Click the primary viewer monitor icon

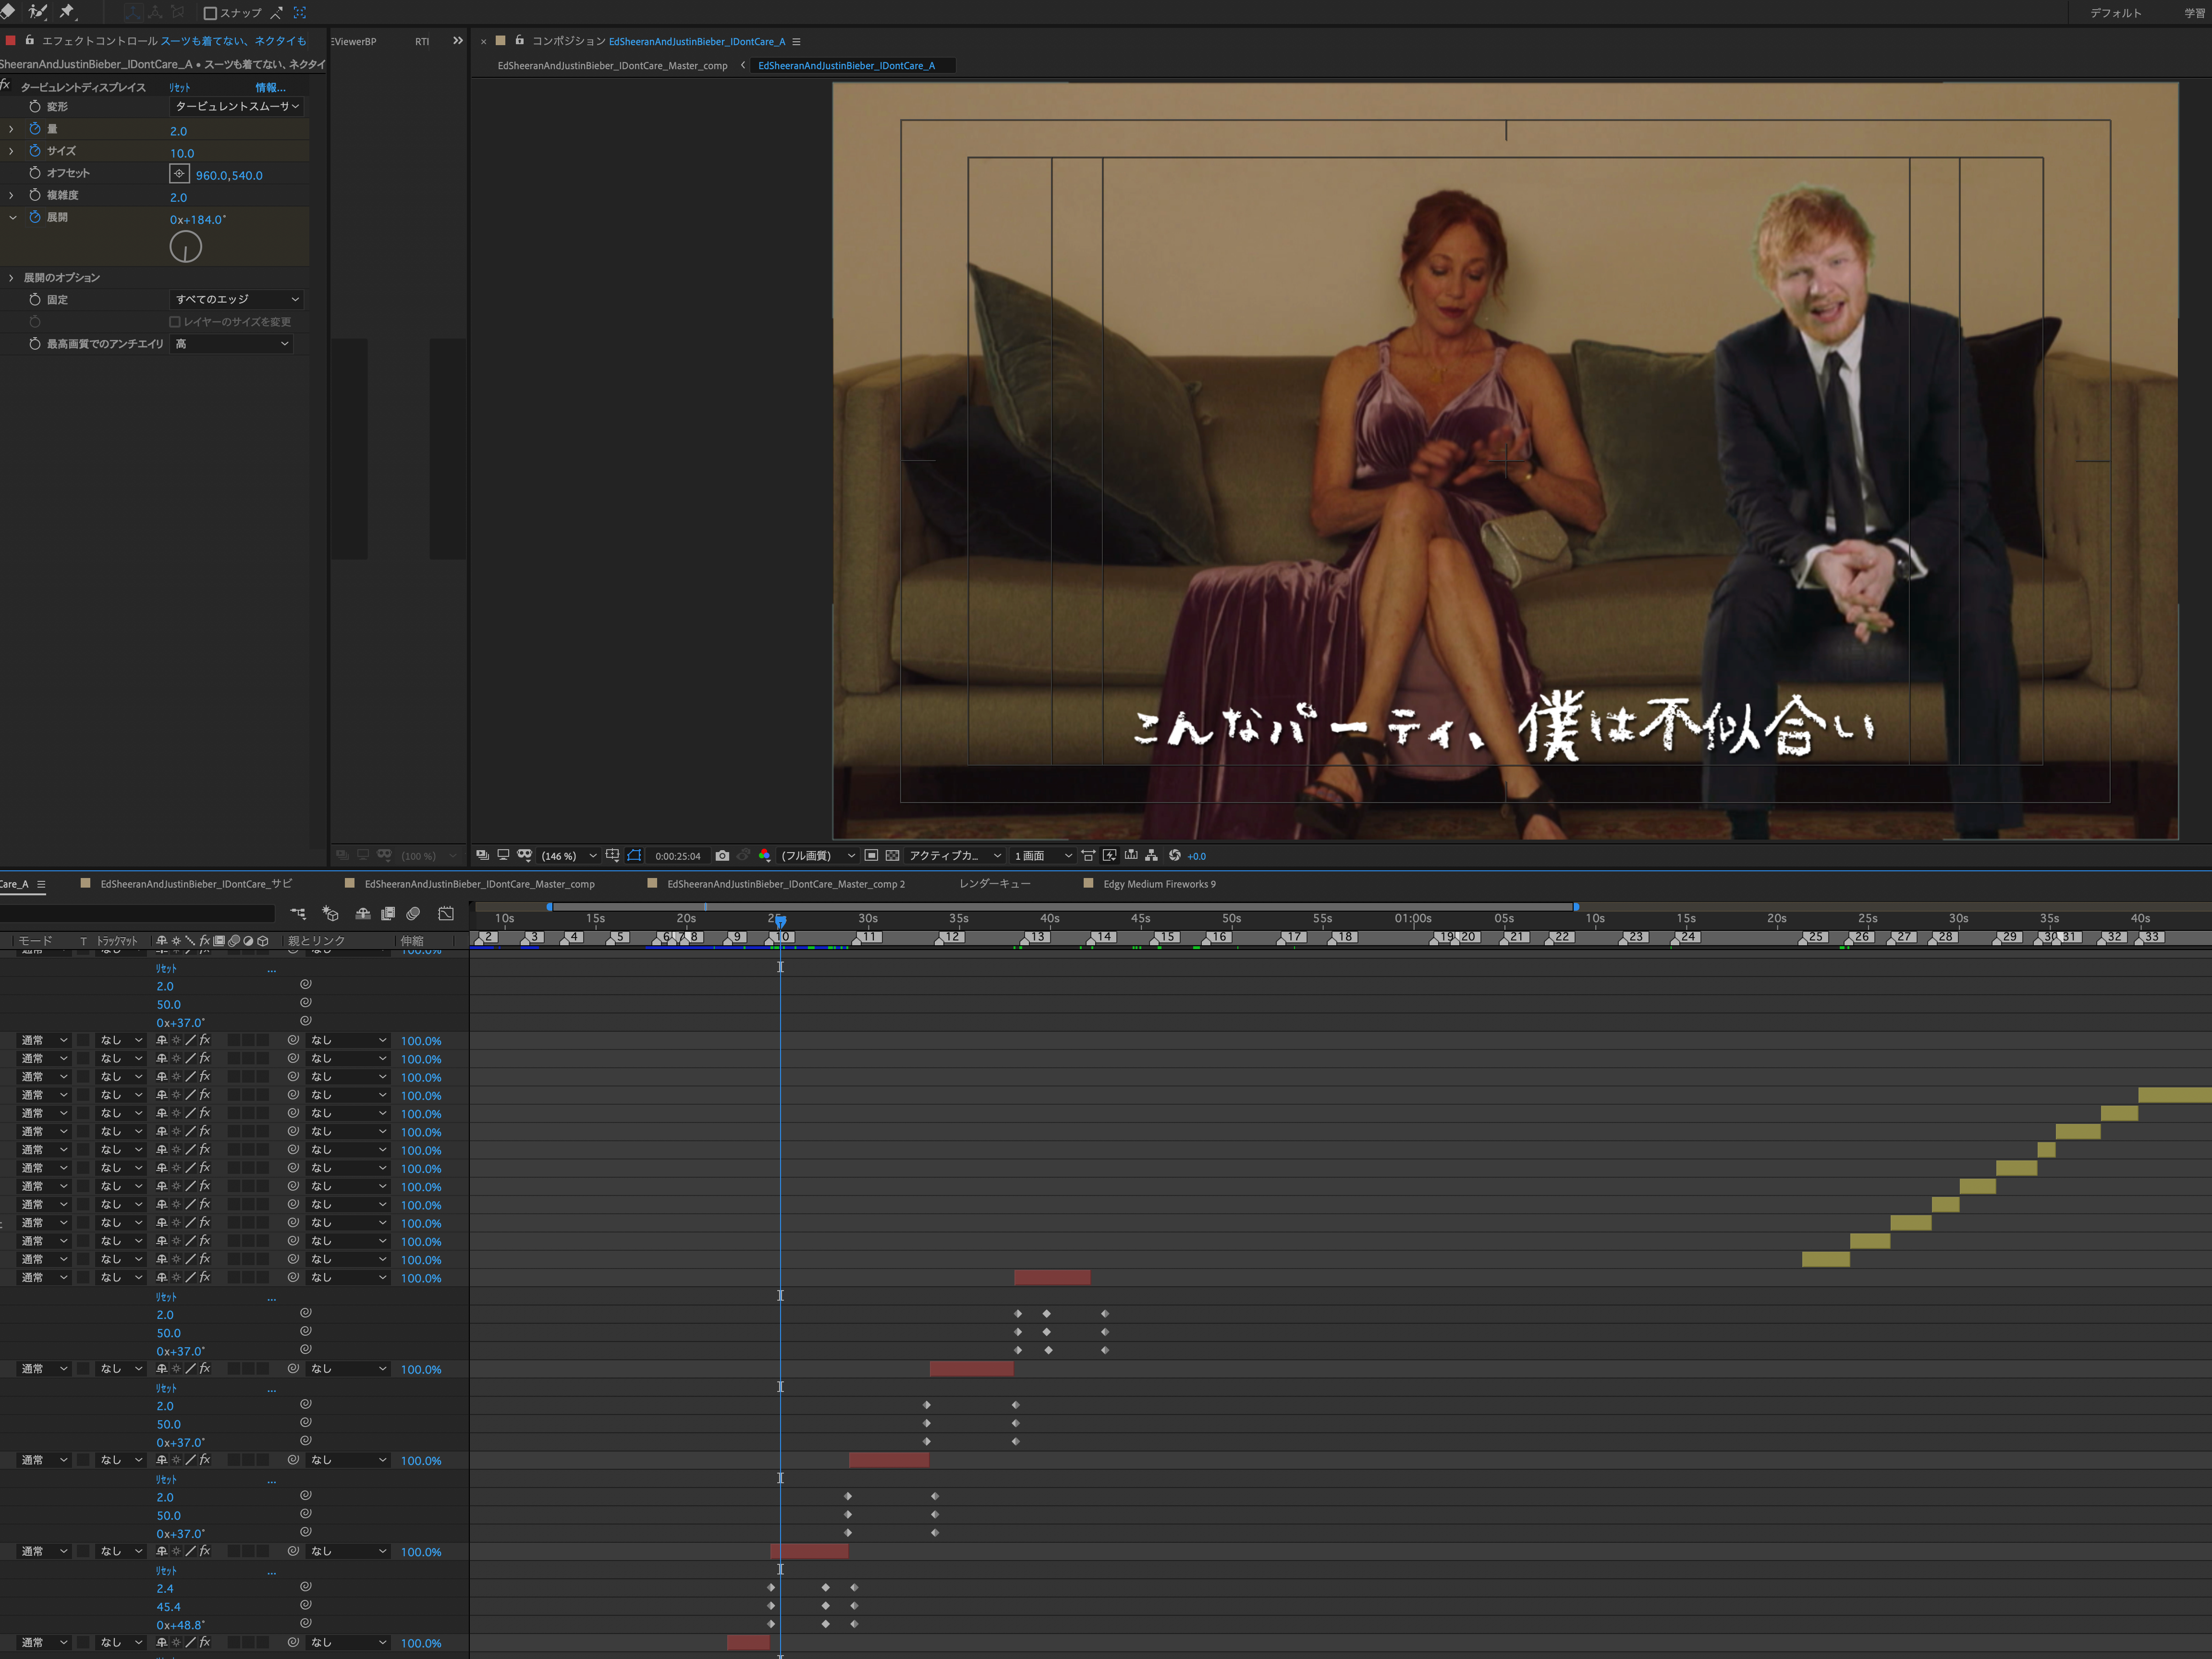(503, 855)
